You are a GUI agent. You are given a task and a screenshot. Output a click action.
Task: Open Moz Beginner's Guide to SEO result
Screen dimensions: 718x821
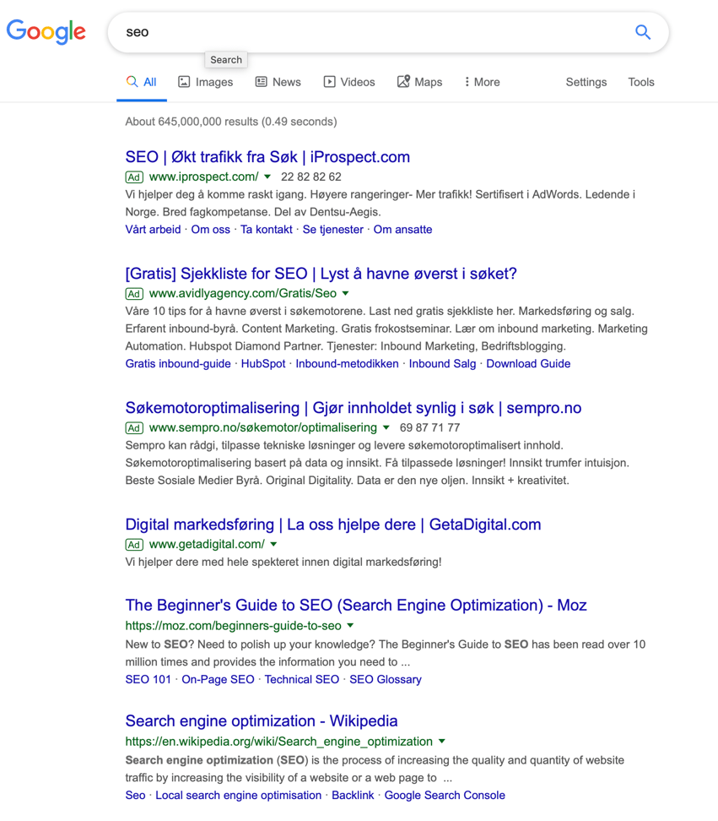355,606
